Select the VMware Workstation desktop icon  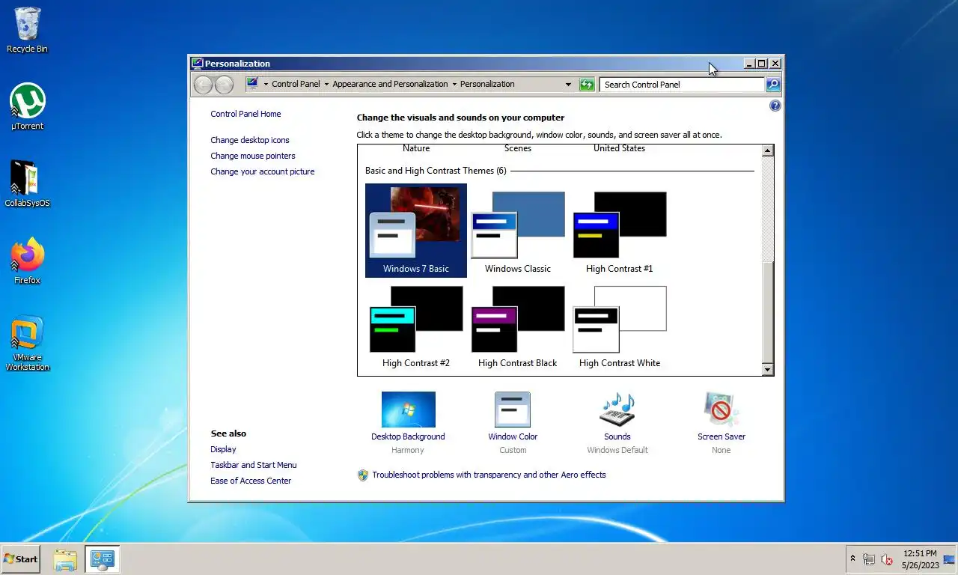click(x=27, y=343)
